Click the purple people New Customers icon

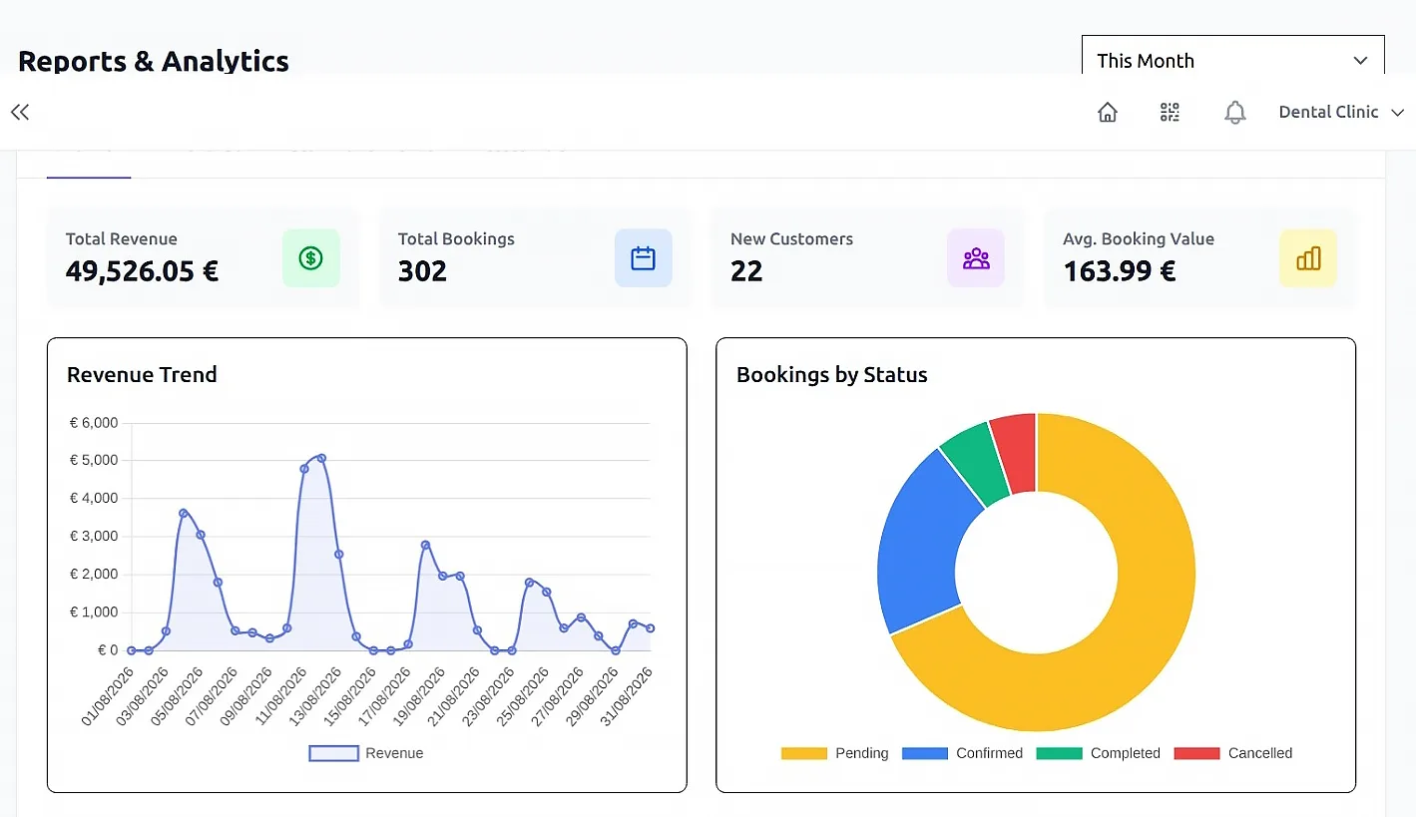click(x=976, y=258)
